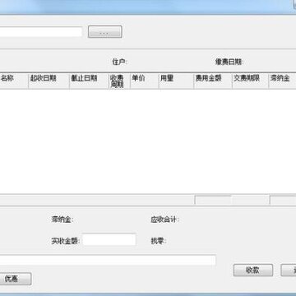Click the 实收金额 input field

pyautogui.click(x=109, y=240)
